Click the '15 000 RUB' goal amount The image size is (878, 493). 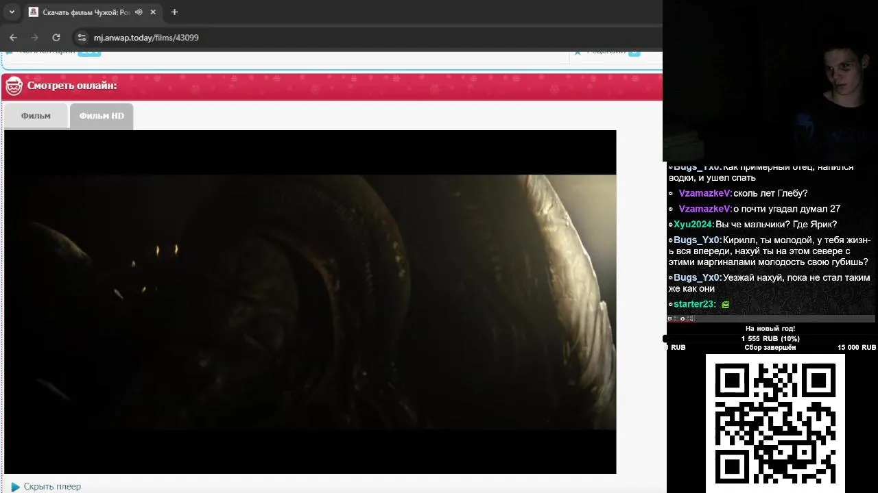tap(857, 348)
